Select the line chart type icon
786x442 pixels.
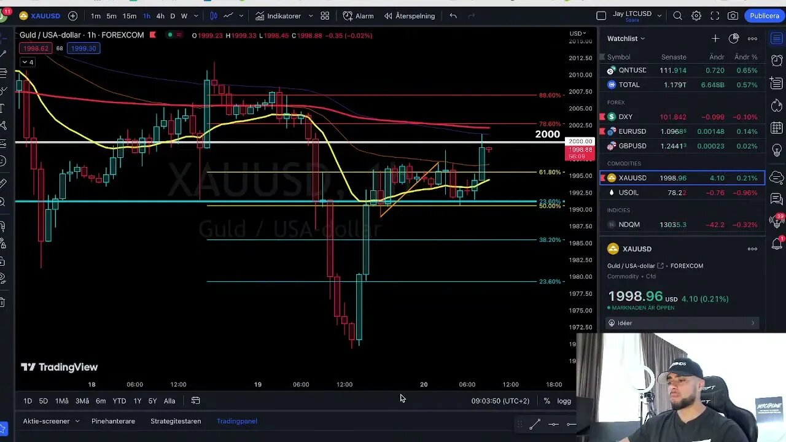[x=228, y=16]
